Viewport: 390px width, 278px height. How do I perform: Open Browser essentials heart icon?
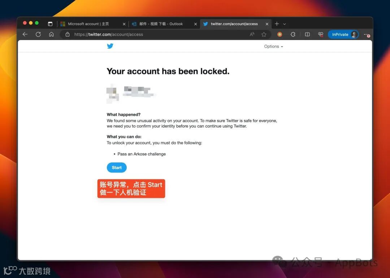[321, 34]
